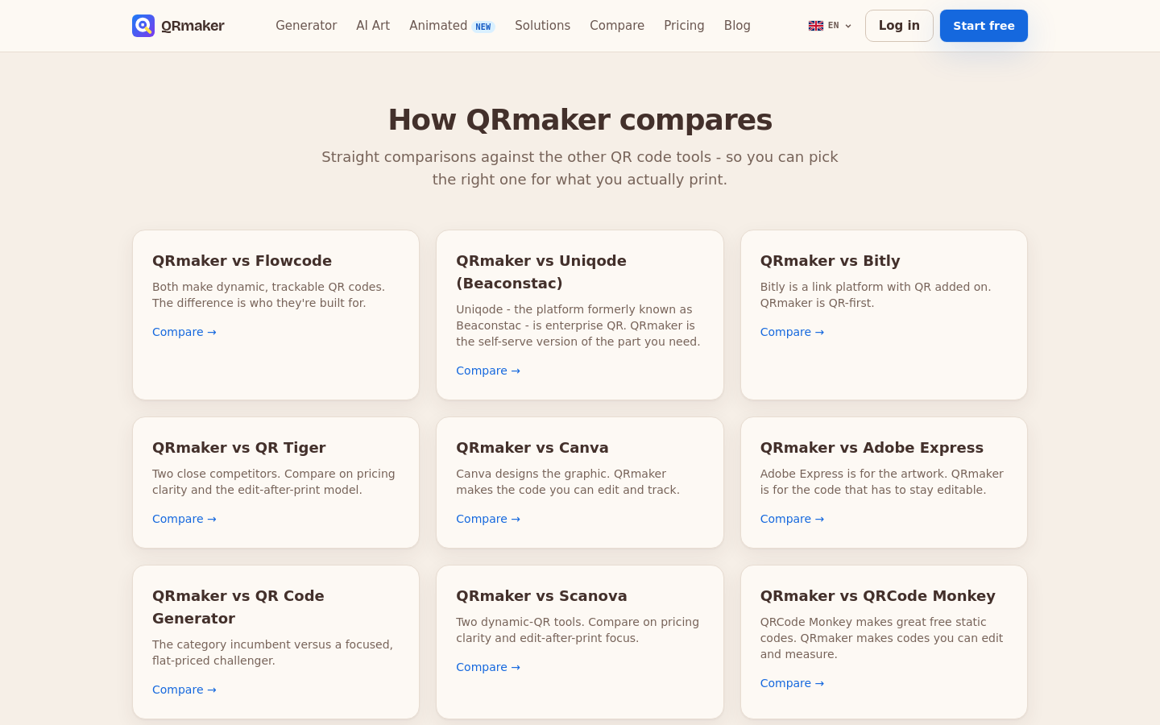The height and width of the screenshot is (725, 1160).
Task: Go to AI Art in navigation
Action: [x=373, y=26]
